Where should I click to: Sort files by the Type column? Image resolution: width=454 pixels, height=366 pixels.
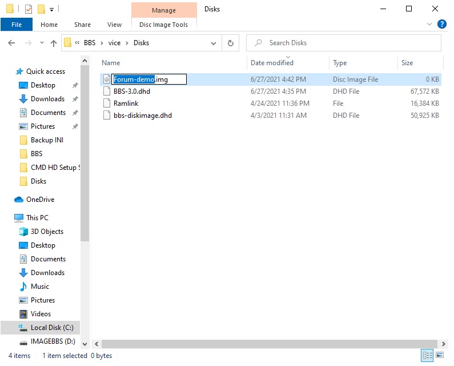tap(340, 63)
